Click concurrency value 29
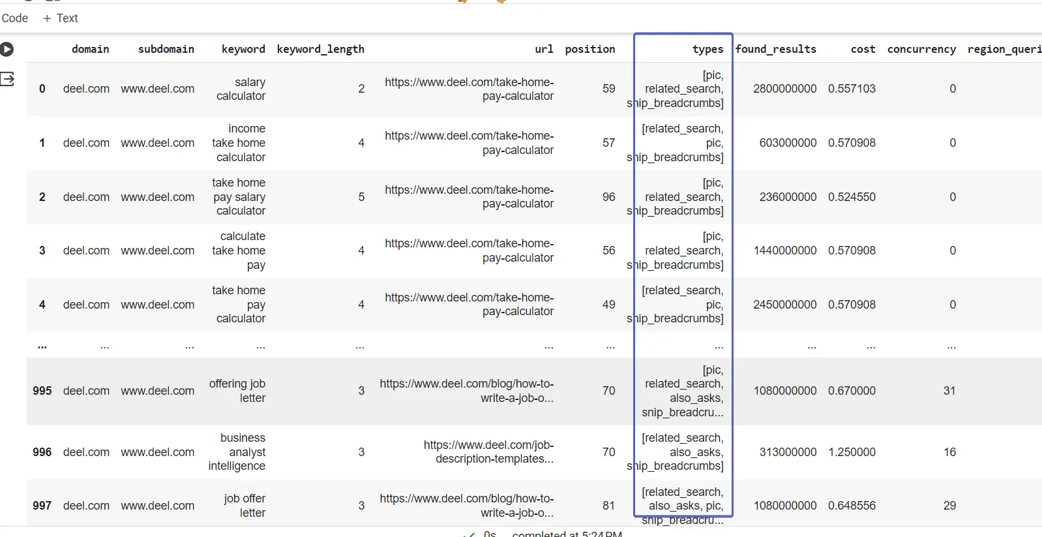Image resolution: width=1042 pixels, height=537 pixels. [x=949, y=506]
